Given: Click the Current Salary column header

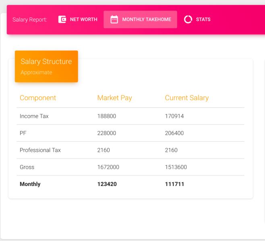Looking at the screenshot, I should (186, 98).
